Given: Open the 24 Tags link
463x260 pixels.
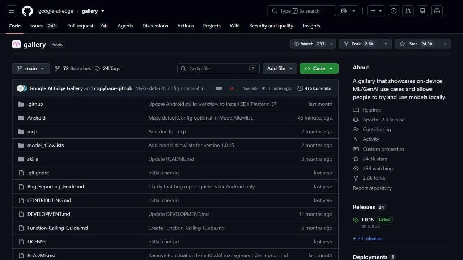Looking at the screenshot, I should pyautogui.click(x=107, y=69).
